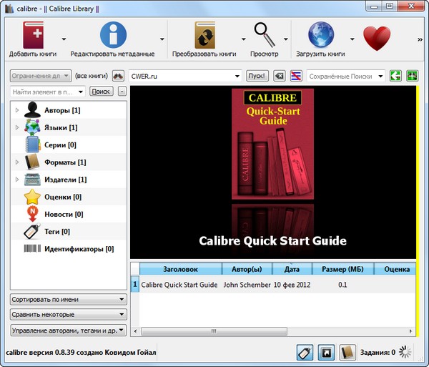This screenshot has height=367, width=429.
Task: Toggle search highlighting striped icon
Action: pyautogui.click(x=296, y=76)
